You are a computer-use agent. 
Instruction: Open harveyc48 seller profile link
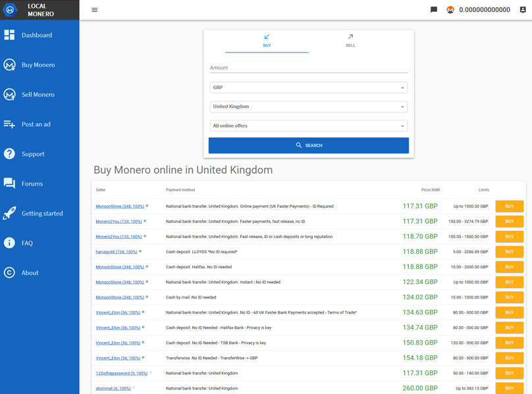point(117,251)
